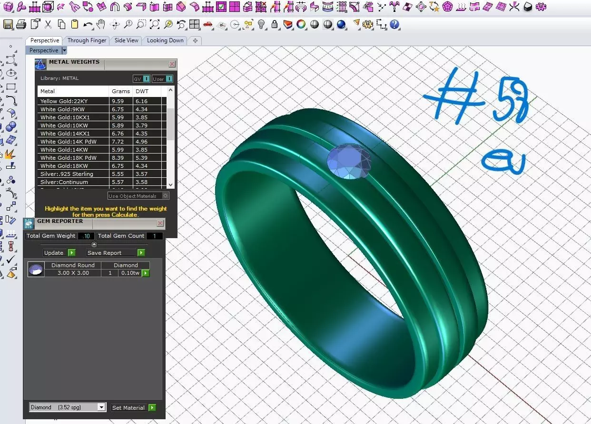The height and width of the screenshot is (424, 591).
Task: Click the pink pentagon gem icon
Action: pyautogui.click(x=447, y=7)
